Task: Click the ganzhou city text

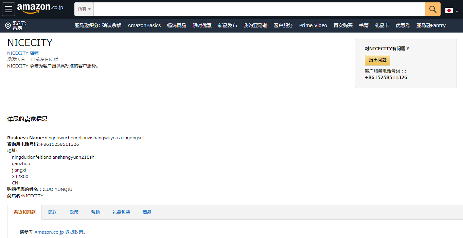Action: 21,164
